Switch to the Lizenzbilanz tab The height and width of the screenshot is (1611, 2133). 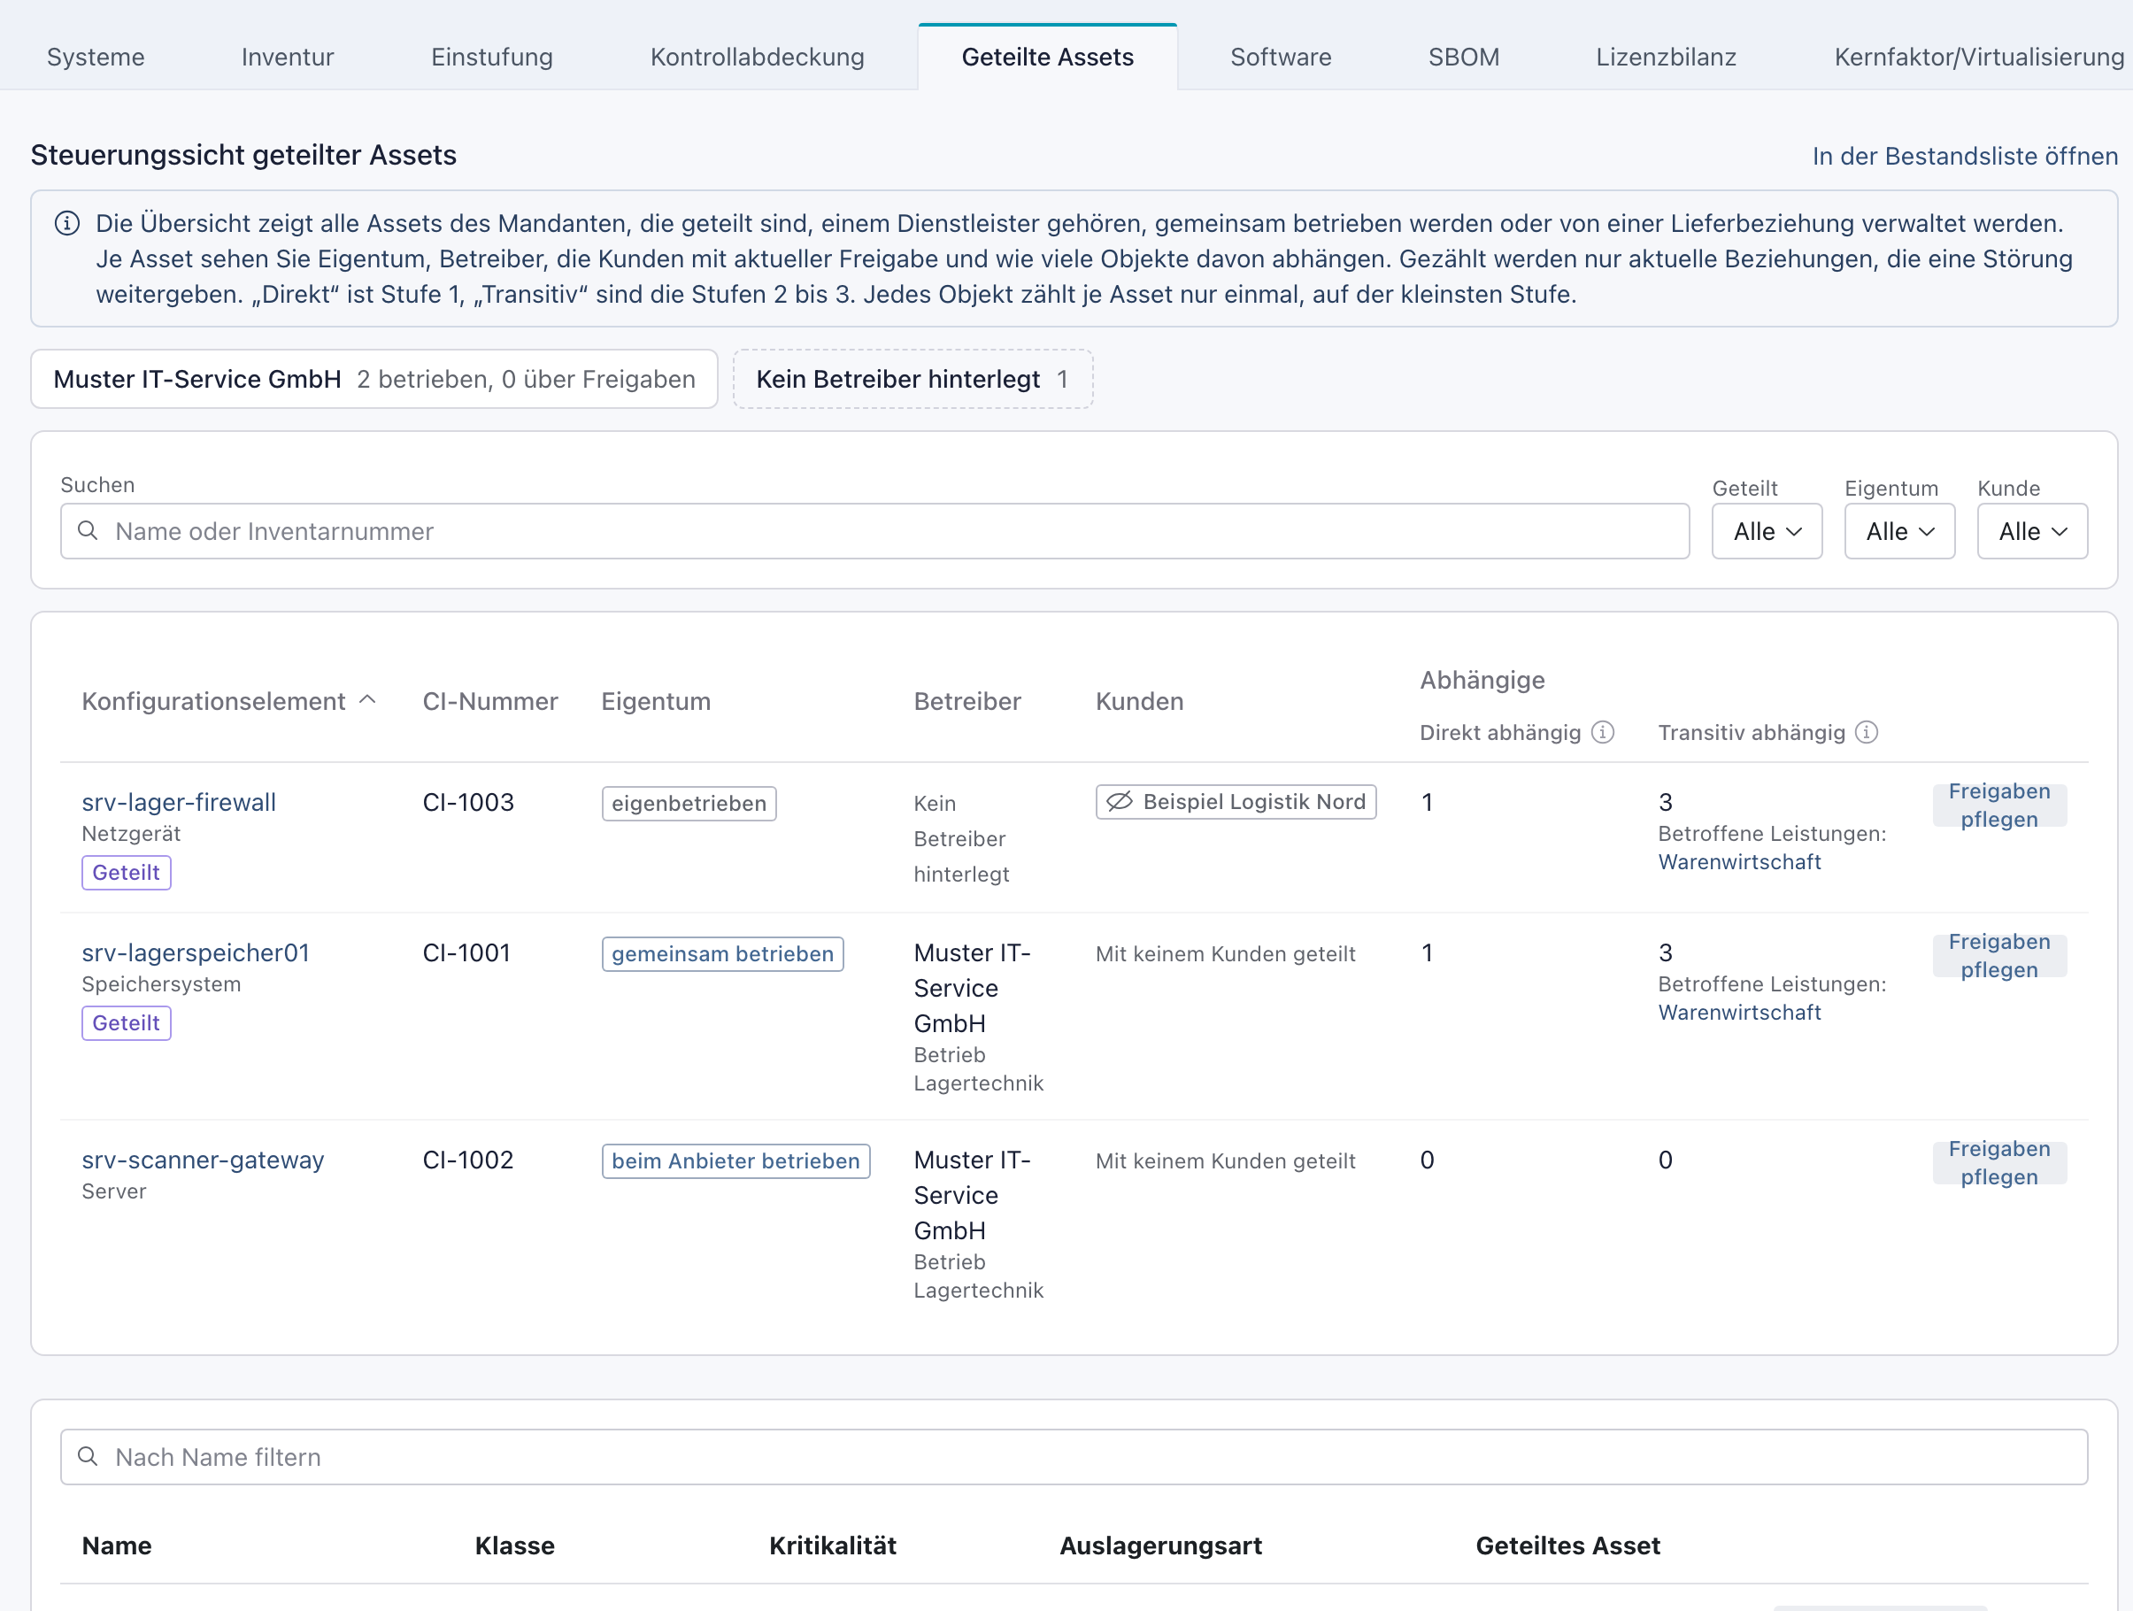pyautogui.click(x=1666, y=57)
